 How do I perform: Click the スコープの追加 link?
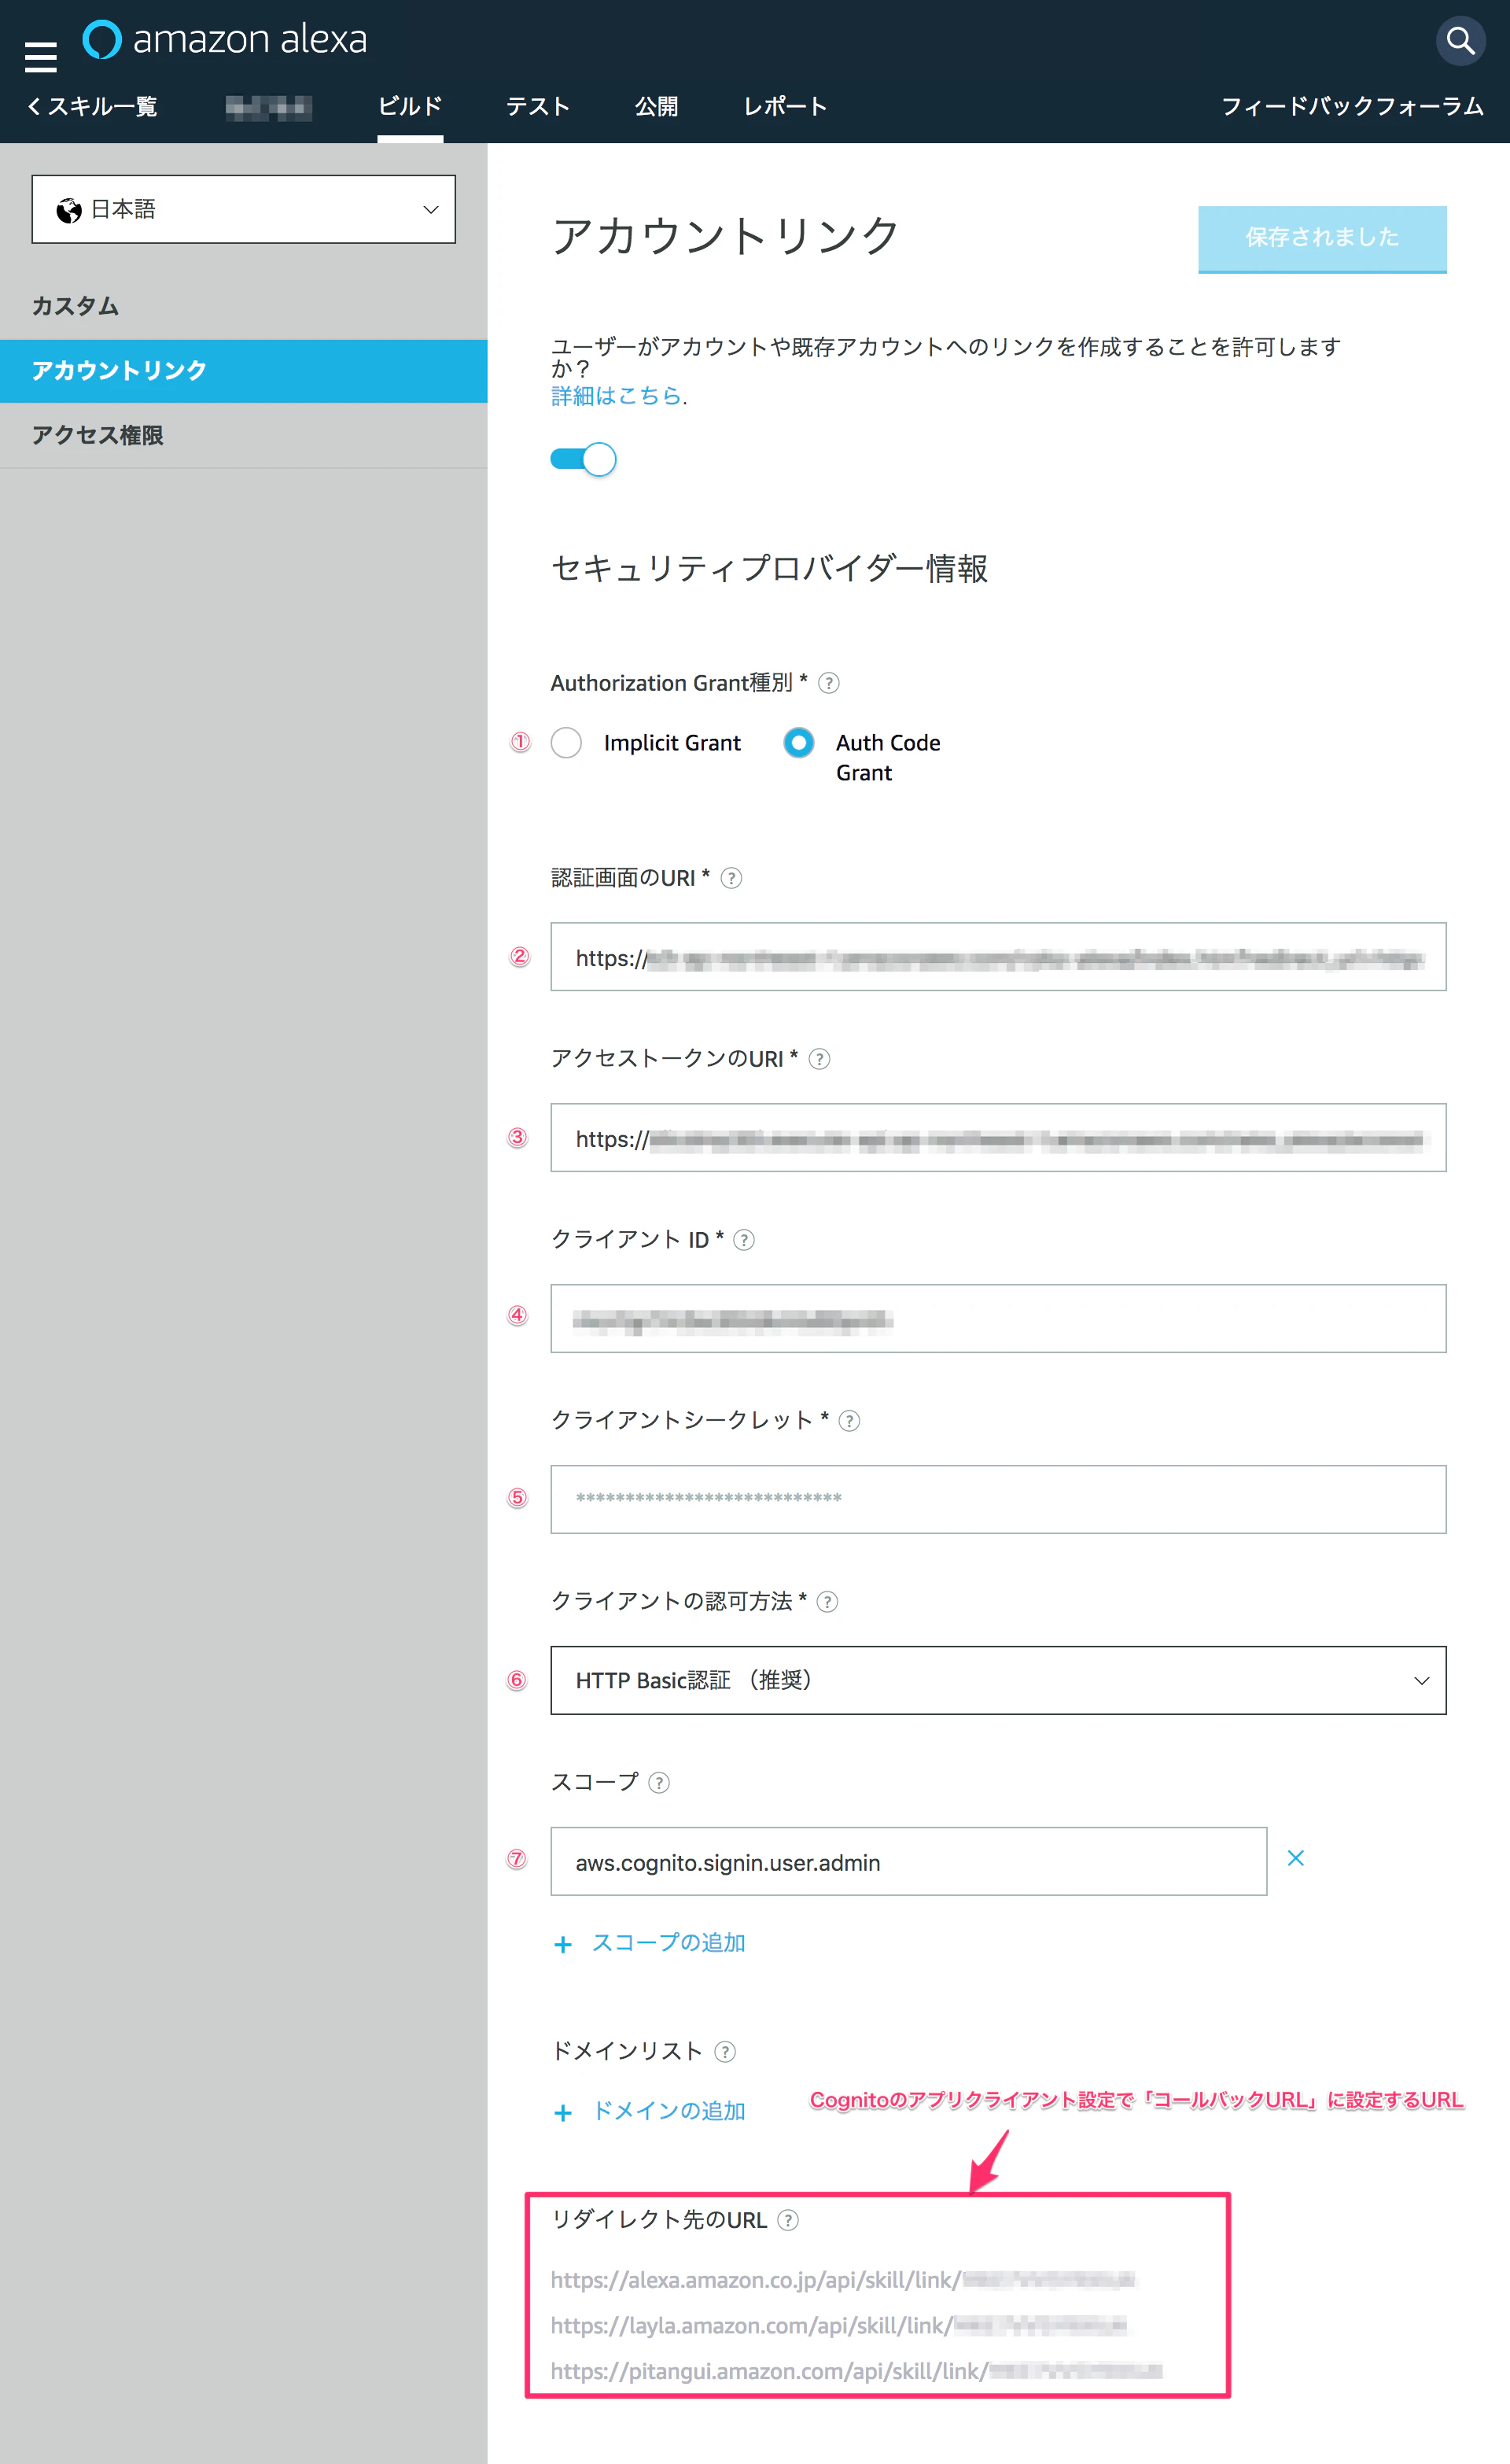(x=668, y=1943)
